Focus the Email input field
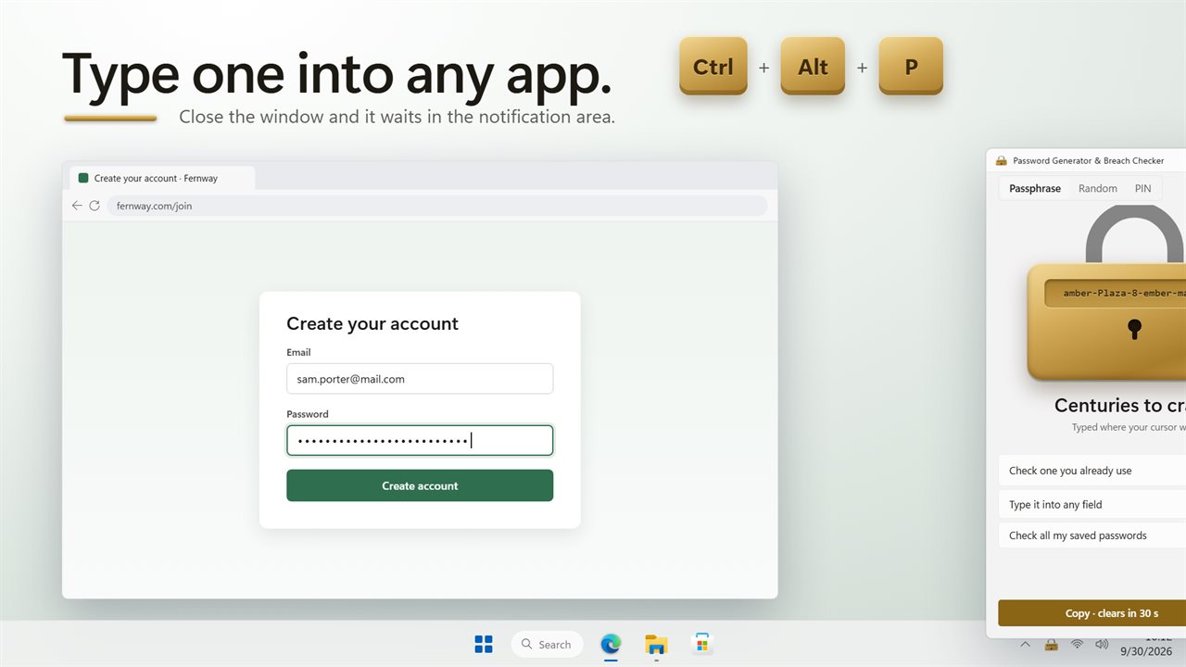This screenshot has height=667, width=1186. pyautogui.click(x=420, y=379)
